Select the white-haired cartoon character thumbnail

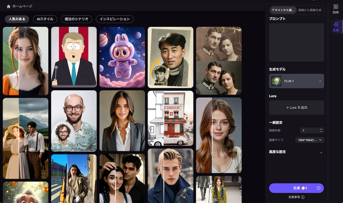(x=26, y=192)
